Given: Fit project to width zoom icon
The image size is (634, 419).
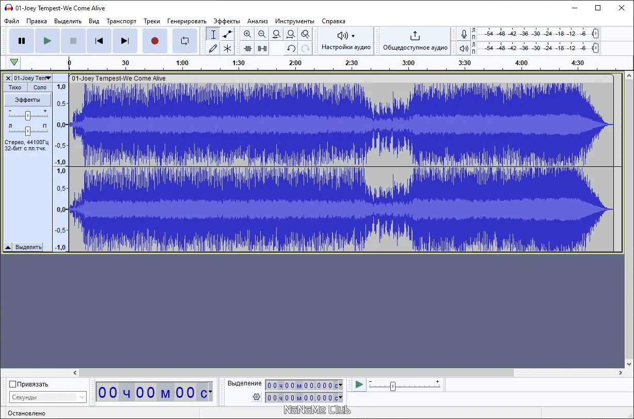Looking at the screenshot, I should click(291, 35).
